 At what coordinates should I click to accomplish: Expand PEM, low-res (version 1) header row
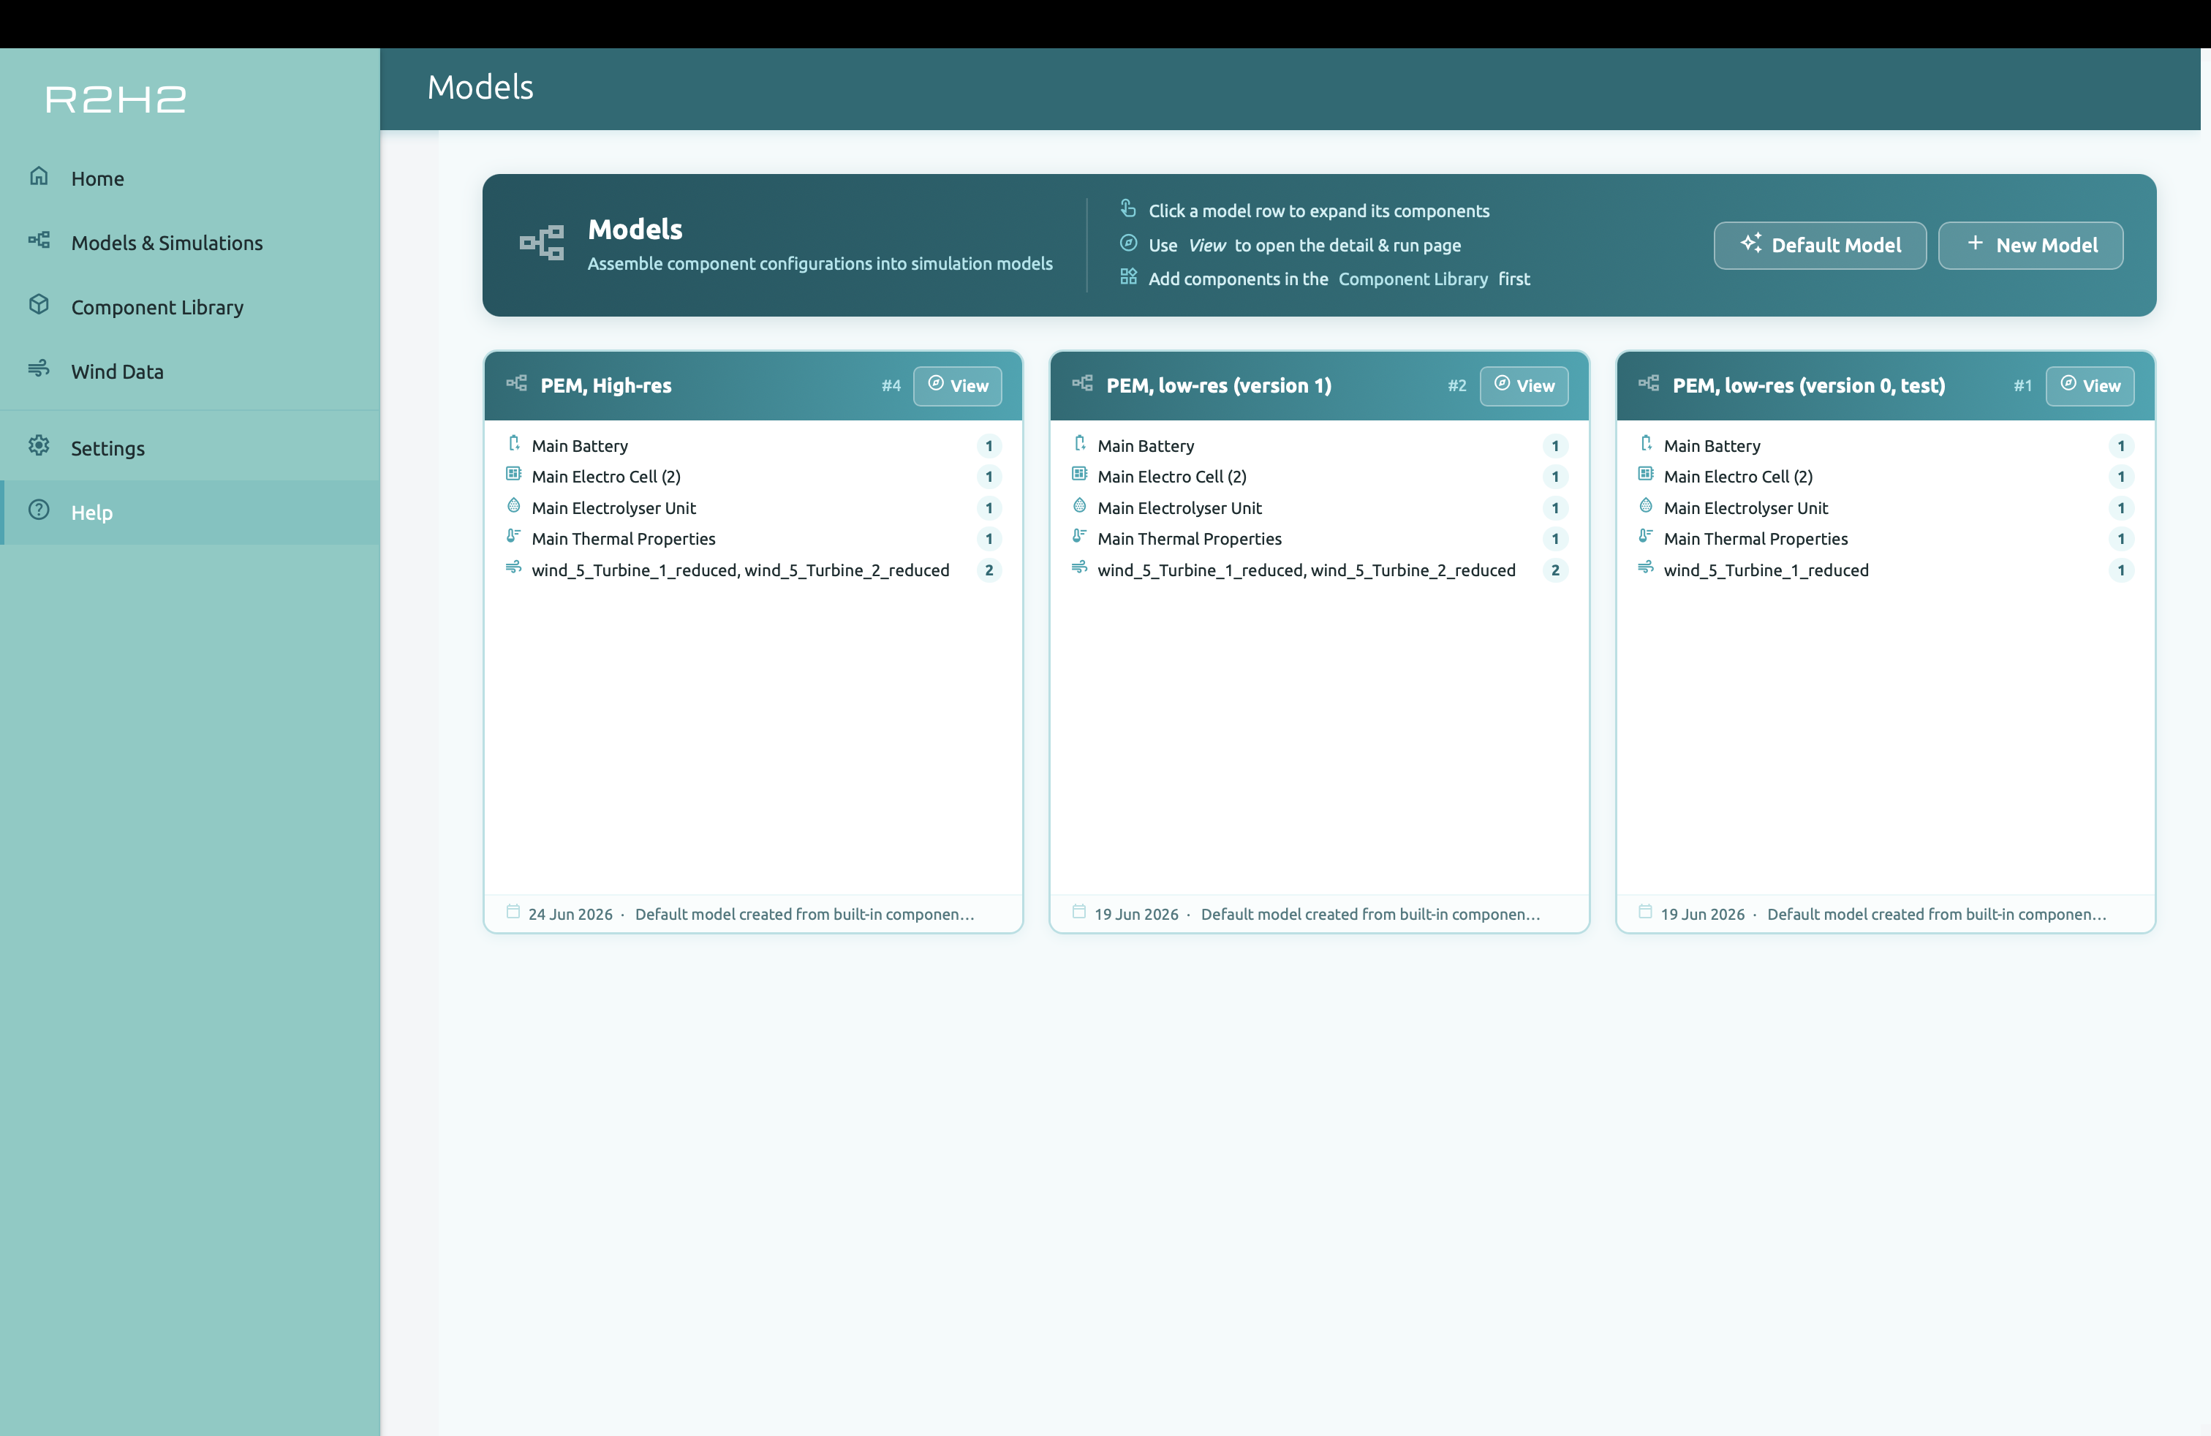(1319, 385)
